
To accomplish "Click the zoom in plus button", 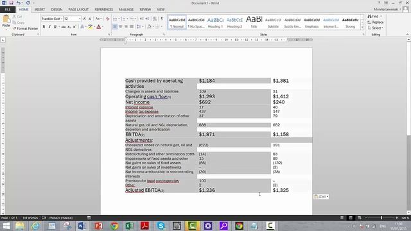I will pyautogui.click(x=397, y=218).
